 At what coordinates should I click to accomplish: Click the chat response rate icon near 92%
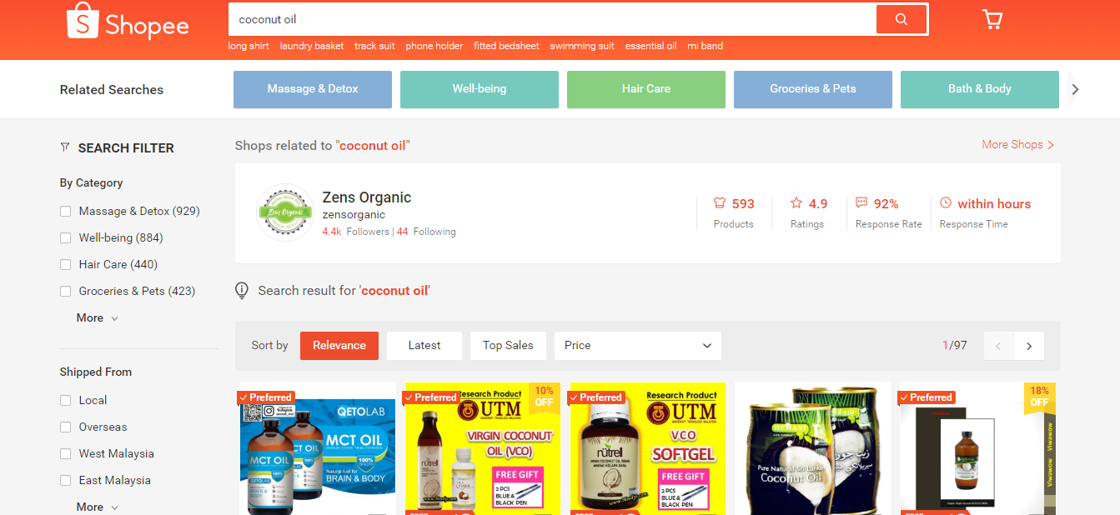[x=861, y=203]
